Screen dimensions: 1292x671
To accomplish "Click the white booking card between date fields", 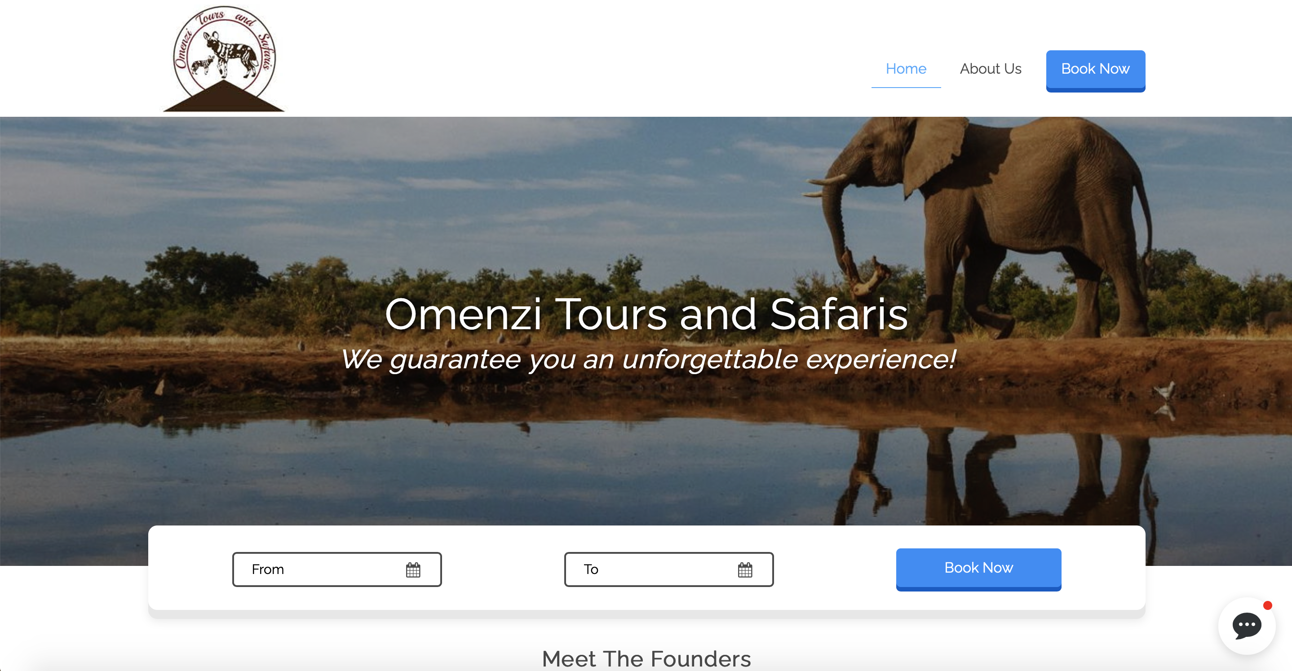I will (503, 569).
